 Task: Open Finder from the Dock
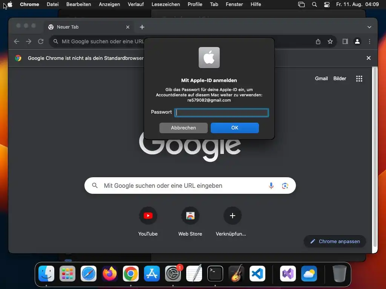point(46,274)
